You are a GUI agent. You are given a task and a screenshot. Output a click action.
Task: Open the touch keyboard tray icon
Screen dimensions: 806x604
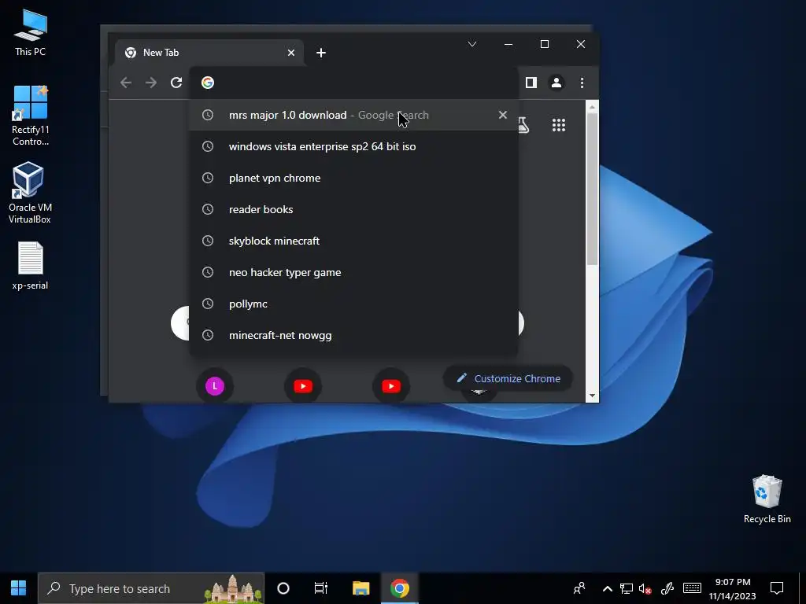692,588
